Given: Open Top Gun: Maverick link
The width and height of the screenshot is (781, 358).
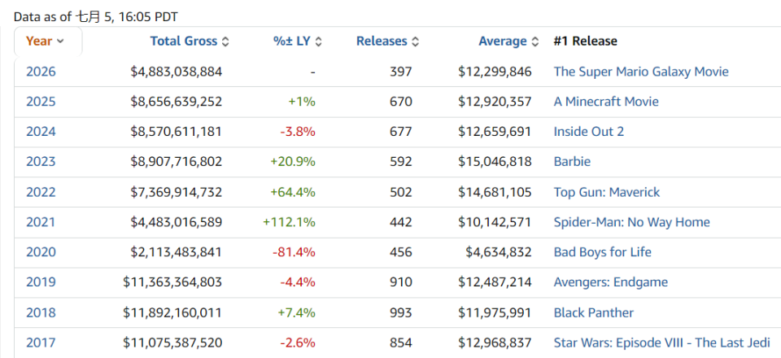Looking at the screenshot, I should pyautogui.click(x=607, y=192).
